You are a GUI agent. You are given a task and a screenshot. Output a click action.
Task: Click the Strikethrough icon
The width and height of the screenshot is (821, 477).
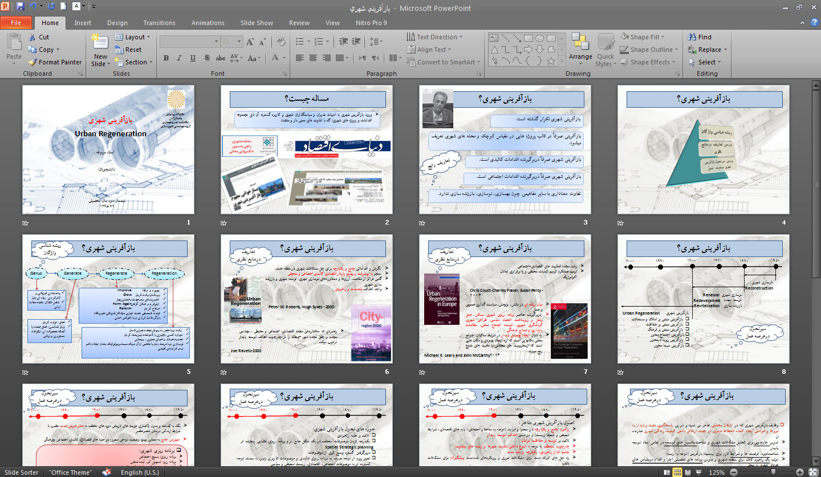(x=221, y=58)
